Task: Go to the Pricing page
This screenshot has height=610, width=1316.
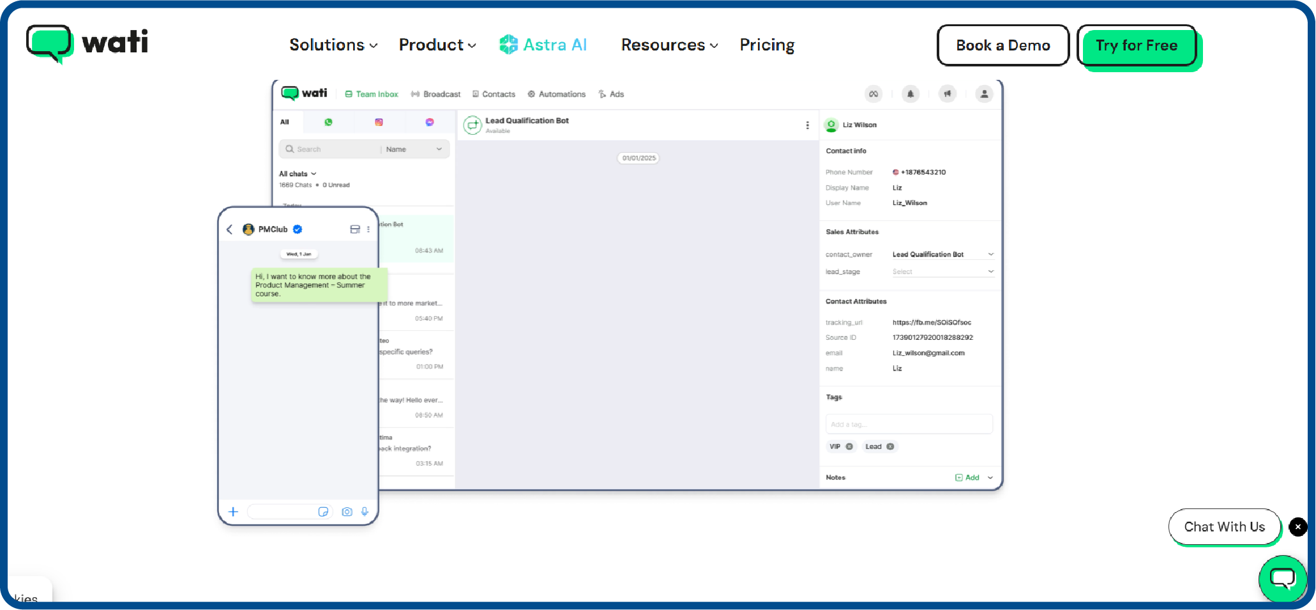Action: (767, 45)
